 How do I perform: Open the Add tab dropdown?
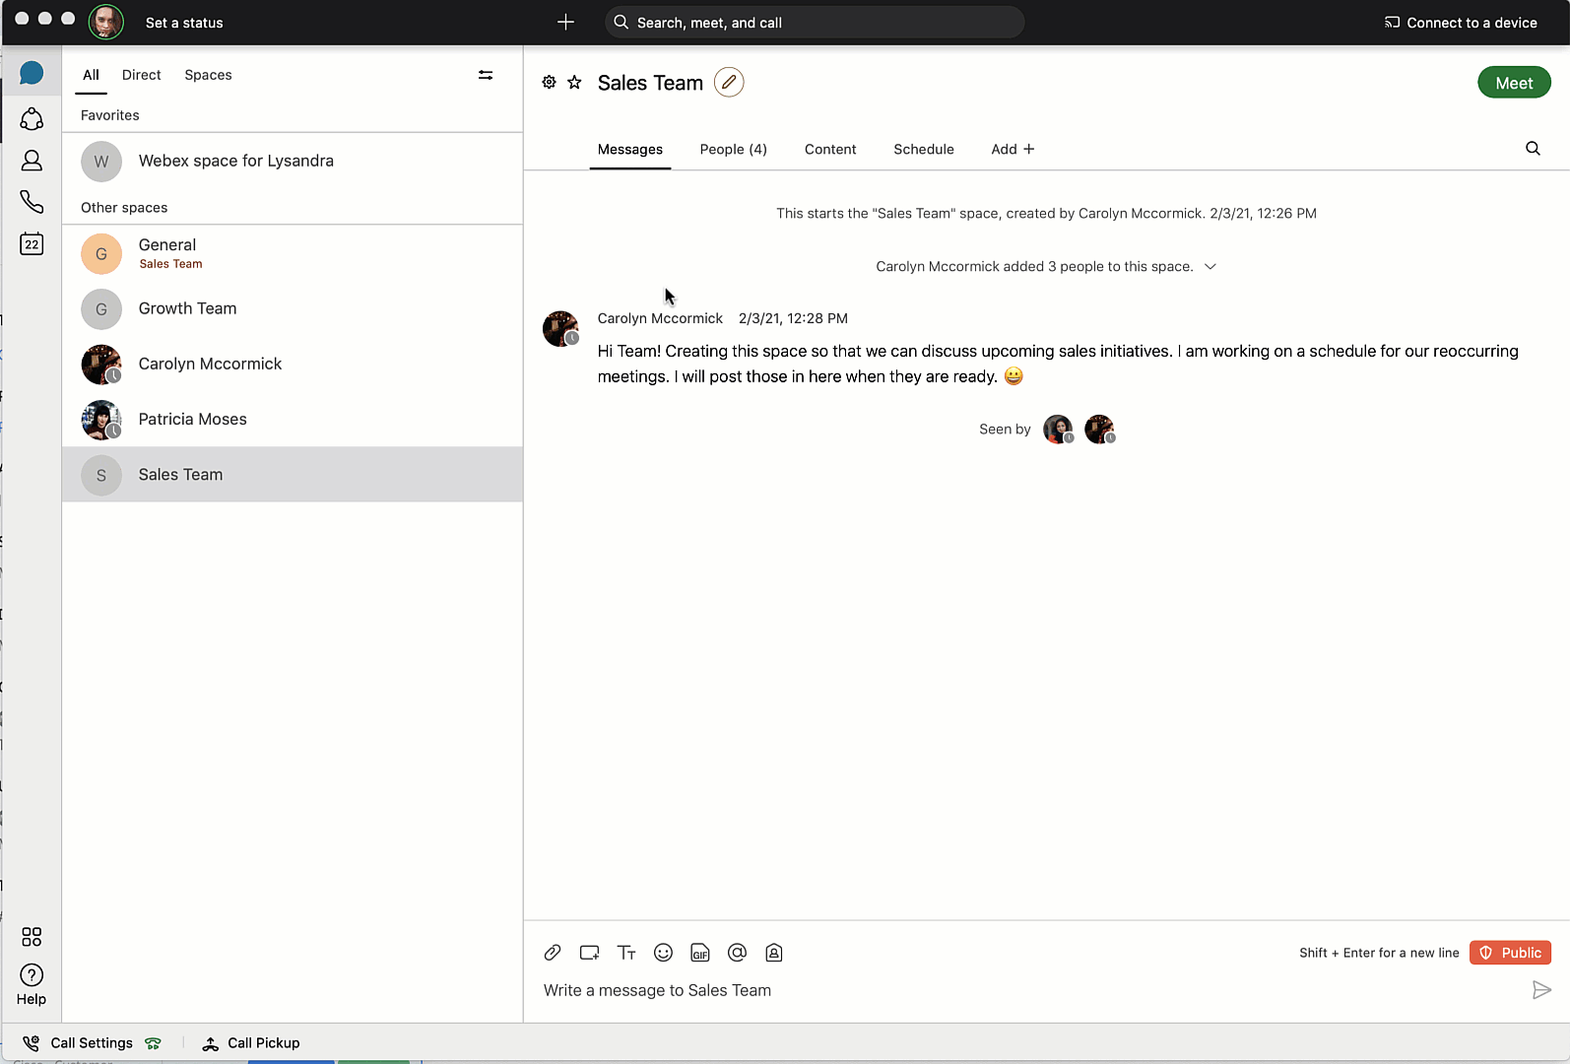(x=1013, y=150)
